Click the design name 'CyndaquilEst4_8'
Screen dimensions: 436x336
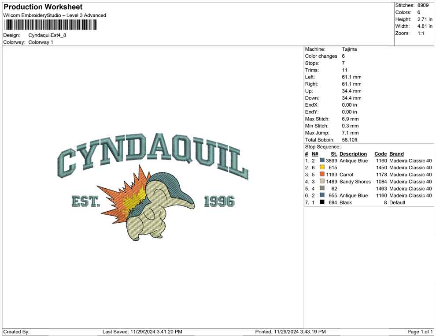click(47, 35)
